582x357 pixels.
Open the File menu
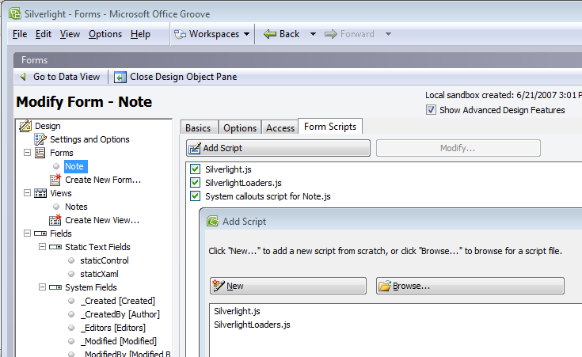[20, 34]
